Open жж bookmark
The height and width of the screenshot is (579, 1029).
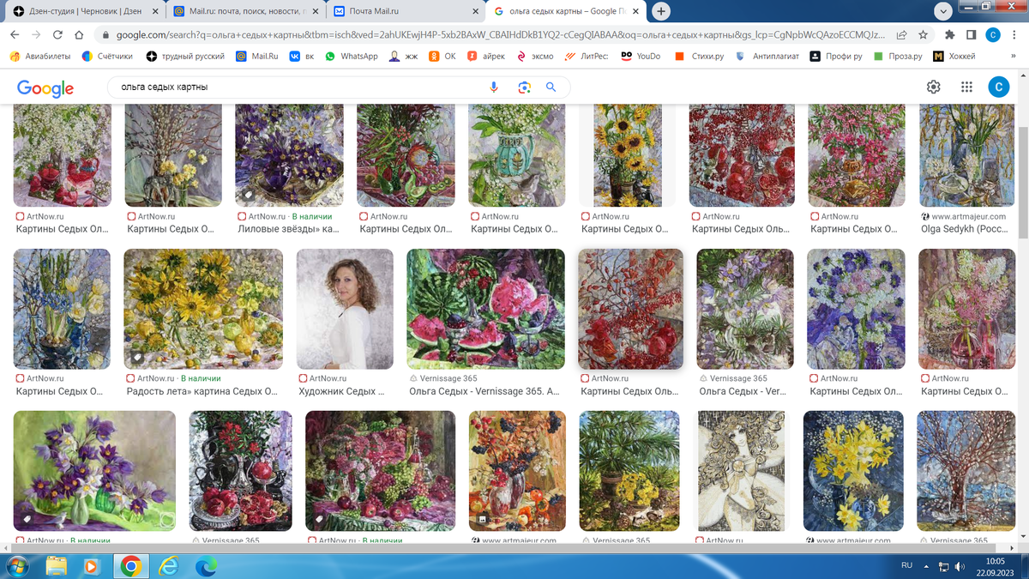point(403,56)
